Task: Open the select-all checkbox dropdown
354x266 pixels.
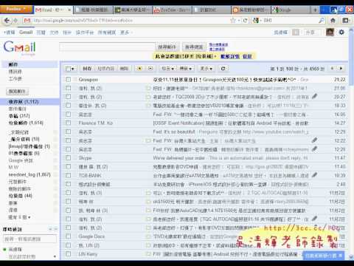Action: click(x=70, y=69)
